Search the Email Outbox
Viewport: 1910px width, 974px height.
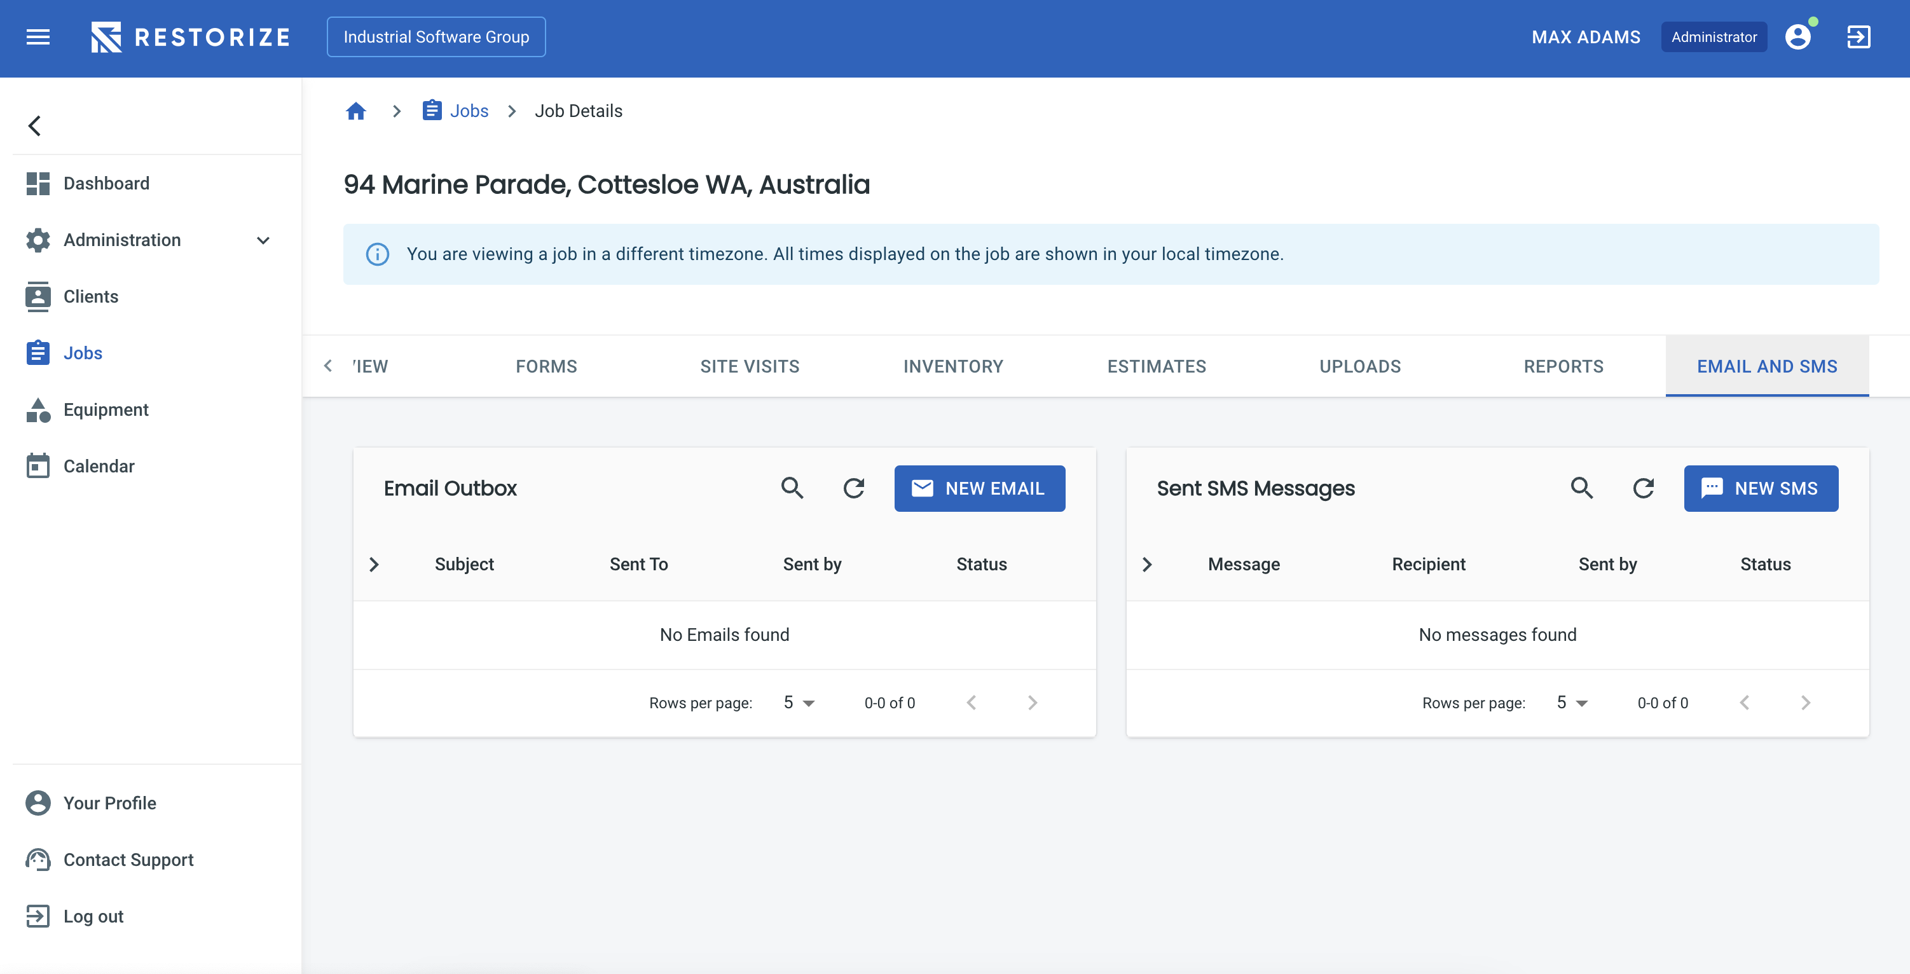click(792, 488)
